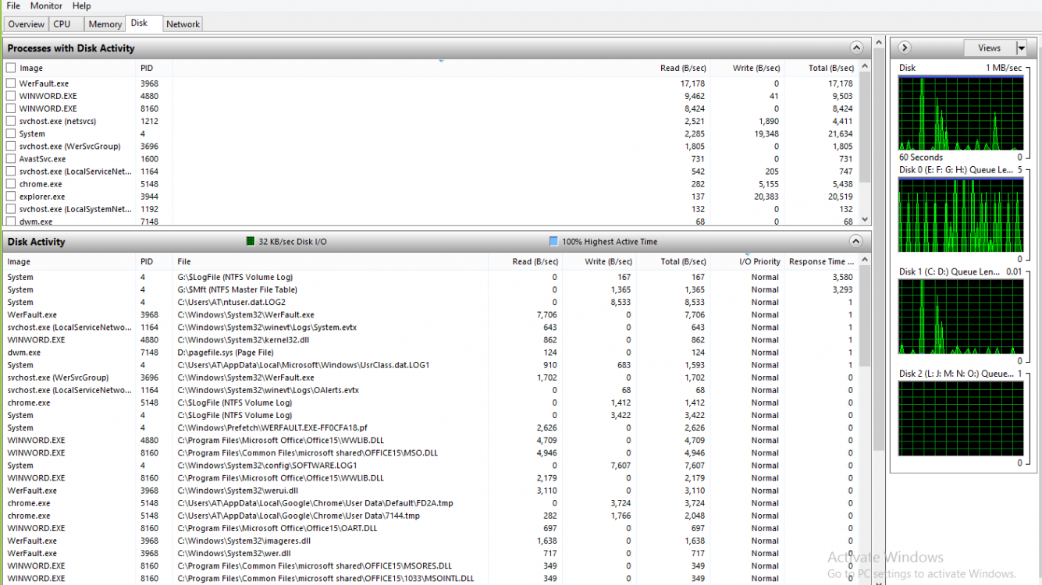Tick the checkbox for svchost.exe (netsvcs)

11,121
